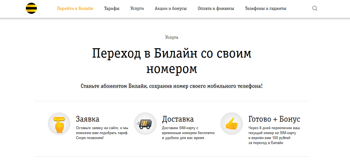Click the page title Переход в Билайн
350x163 pixels.
coord(172,61)
